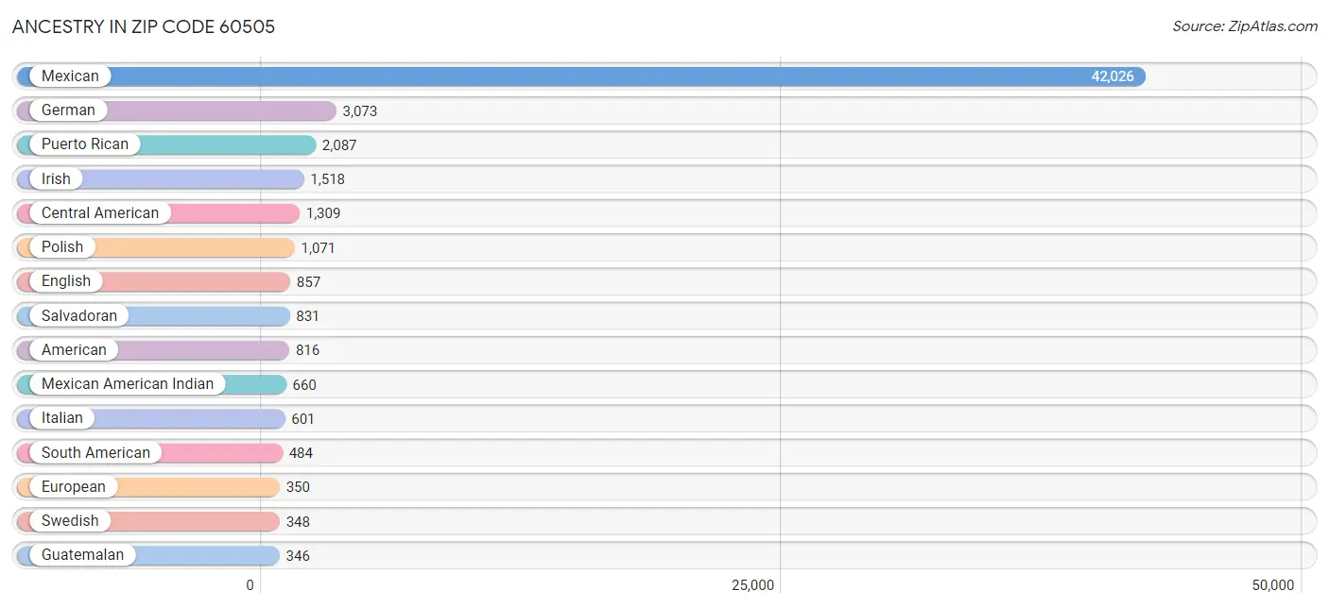Screen dimensions: 1329x608
Task: Select the Guatemalan label
Action: coord(82,555)
